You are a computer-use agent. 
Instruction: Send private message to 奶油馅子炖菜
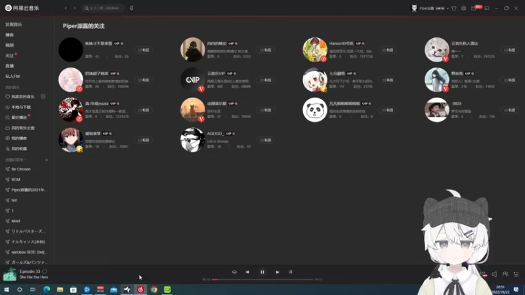[x=144, y=80]
